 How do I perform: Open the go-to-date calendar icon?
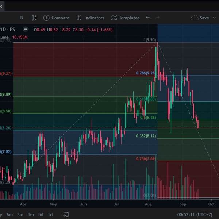pyautogui.click(x=66, y=215)
